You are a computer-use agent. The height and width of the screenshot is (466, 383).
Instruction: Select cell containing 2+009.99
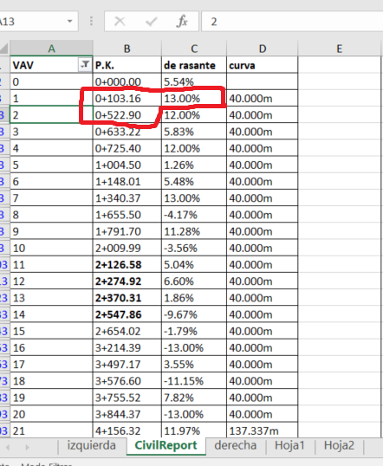(127, 248)
